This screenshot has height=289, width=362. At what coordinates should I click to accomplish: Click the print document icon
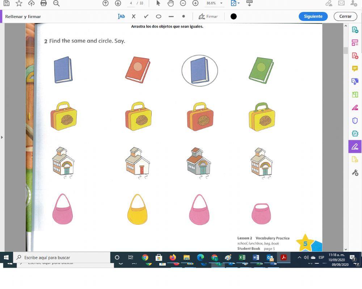pos(44,3)
